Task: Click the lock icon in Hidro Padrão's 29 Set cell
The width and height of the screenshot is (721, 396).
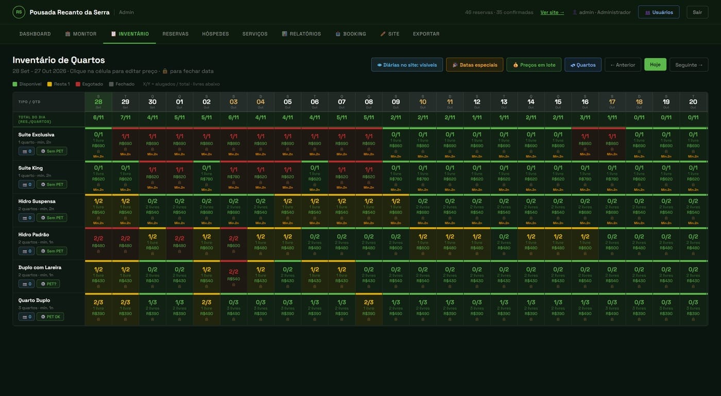Action: pyautogui.click(x=125, y=251)
